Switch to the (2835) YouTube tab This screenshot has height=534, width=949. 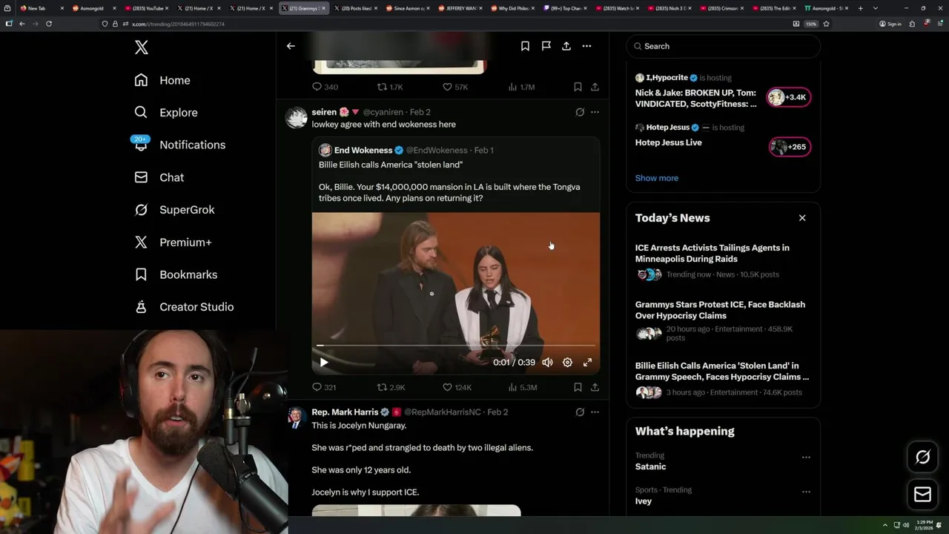coord(145,8)
